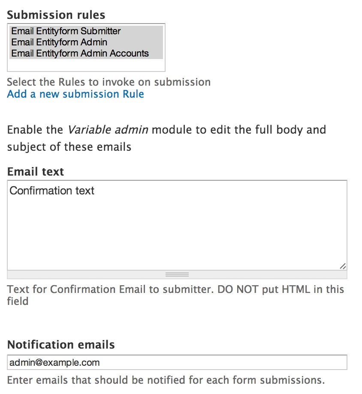
Task: Click the 'Email text' label
Action: [x=35, y=171]
